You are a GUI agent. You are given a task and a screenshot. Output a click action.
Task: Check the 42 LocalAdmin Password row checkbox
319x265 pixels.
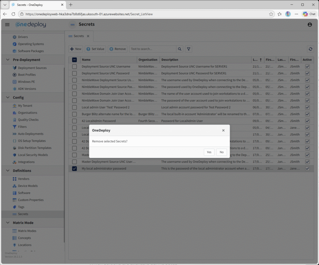[x=74, y=121]
